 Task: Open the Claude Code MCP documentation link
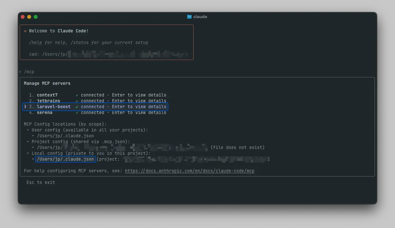(190, 171)
